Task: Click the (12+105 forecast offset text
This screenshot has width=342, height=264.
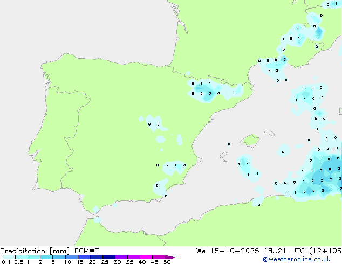Action: [x=327, y=251]
